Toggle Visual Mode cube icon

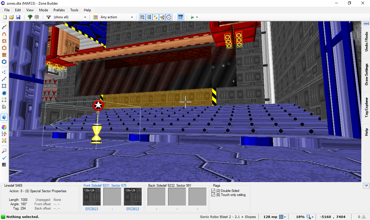[x=4, y=117]
